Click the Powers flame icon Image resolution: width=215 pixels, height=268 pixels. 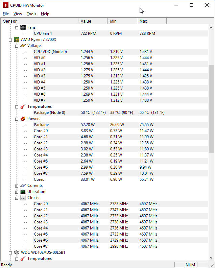point(23,119)
